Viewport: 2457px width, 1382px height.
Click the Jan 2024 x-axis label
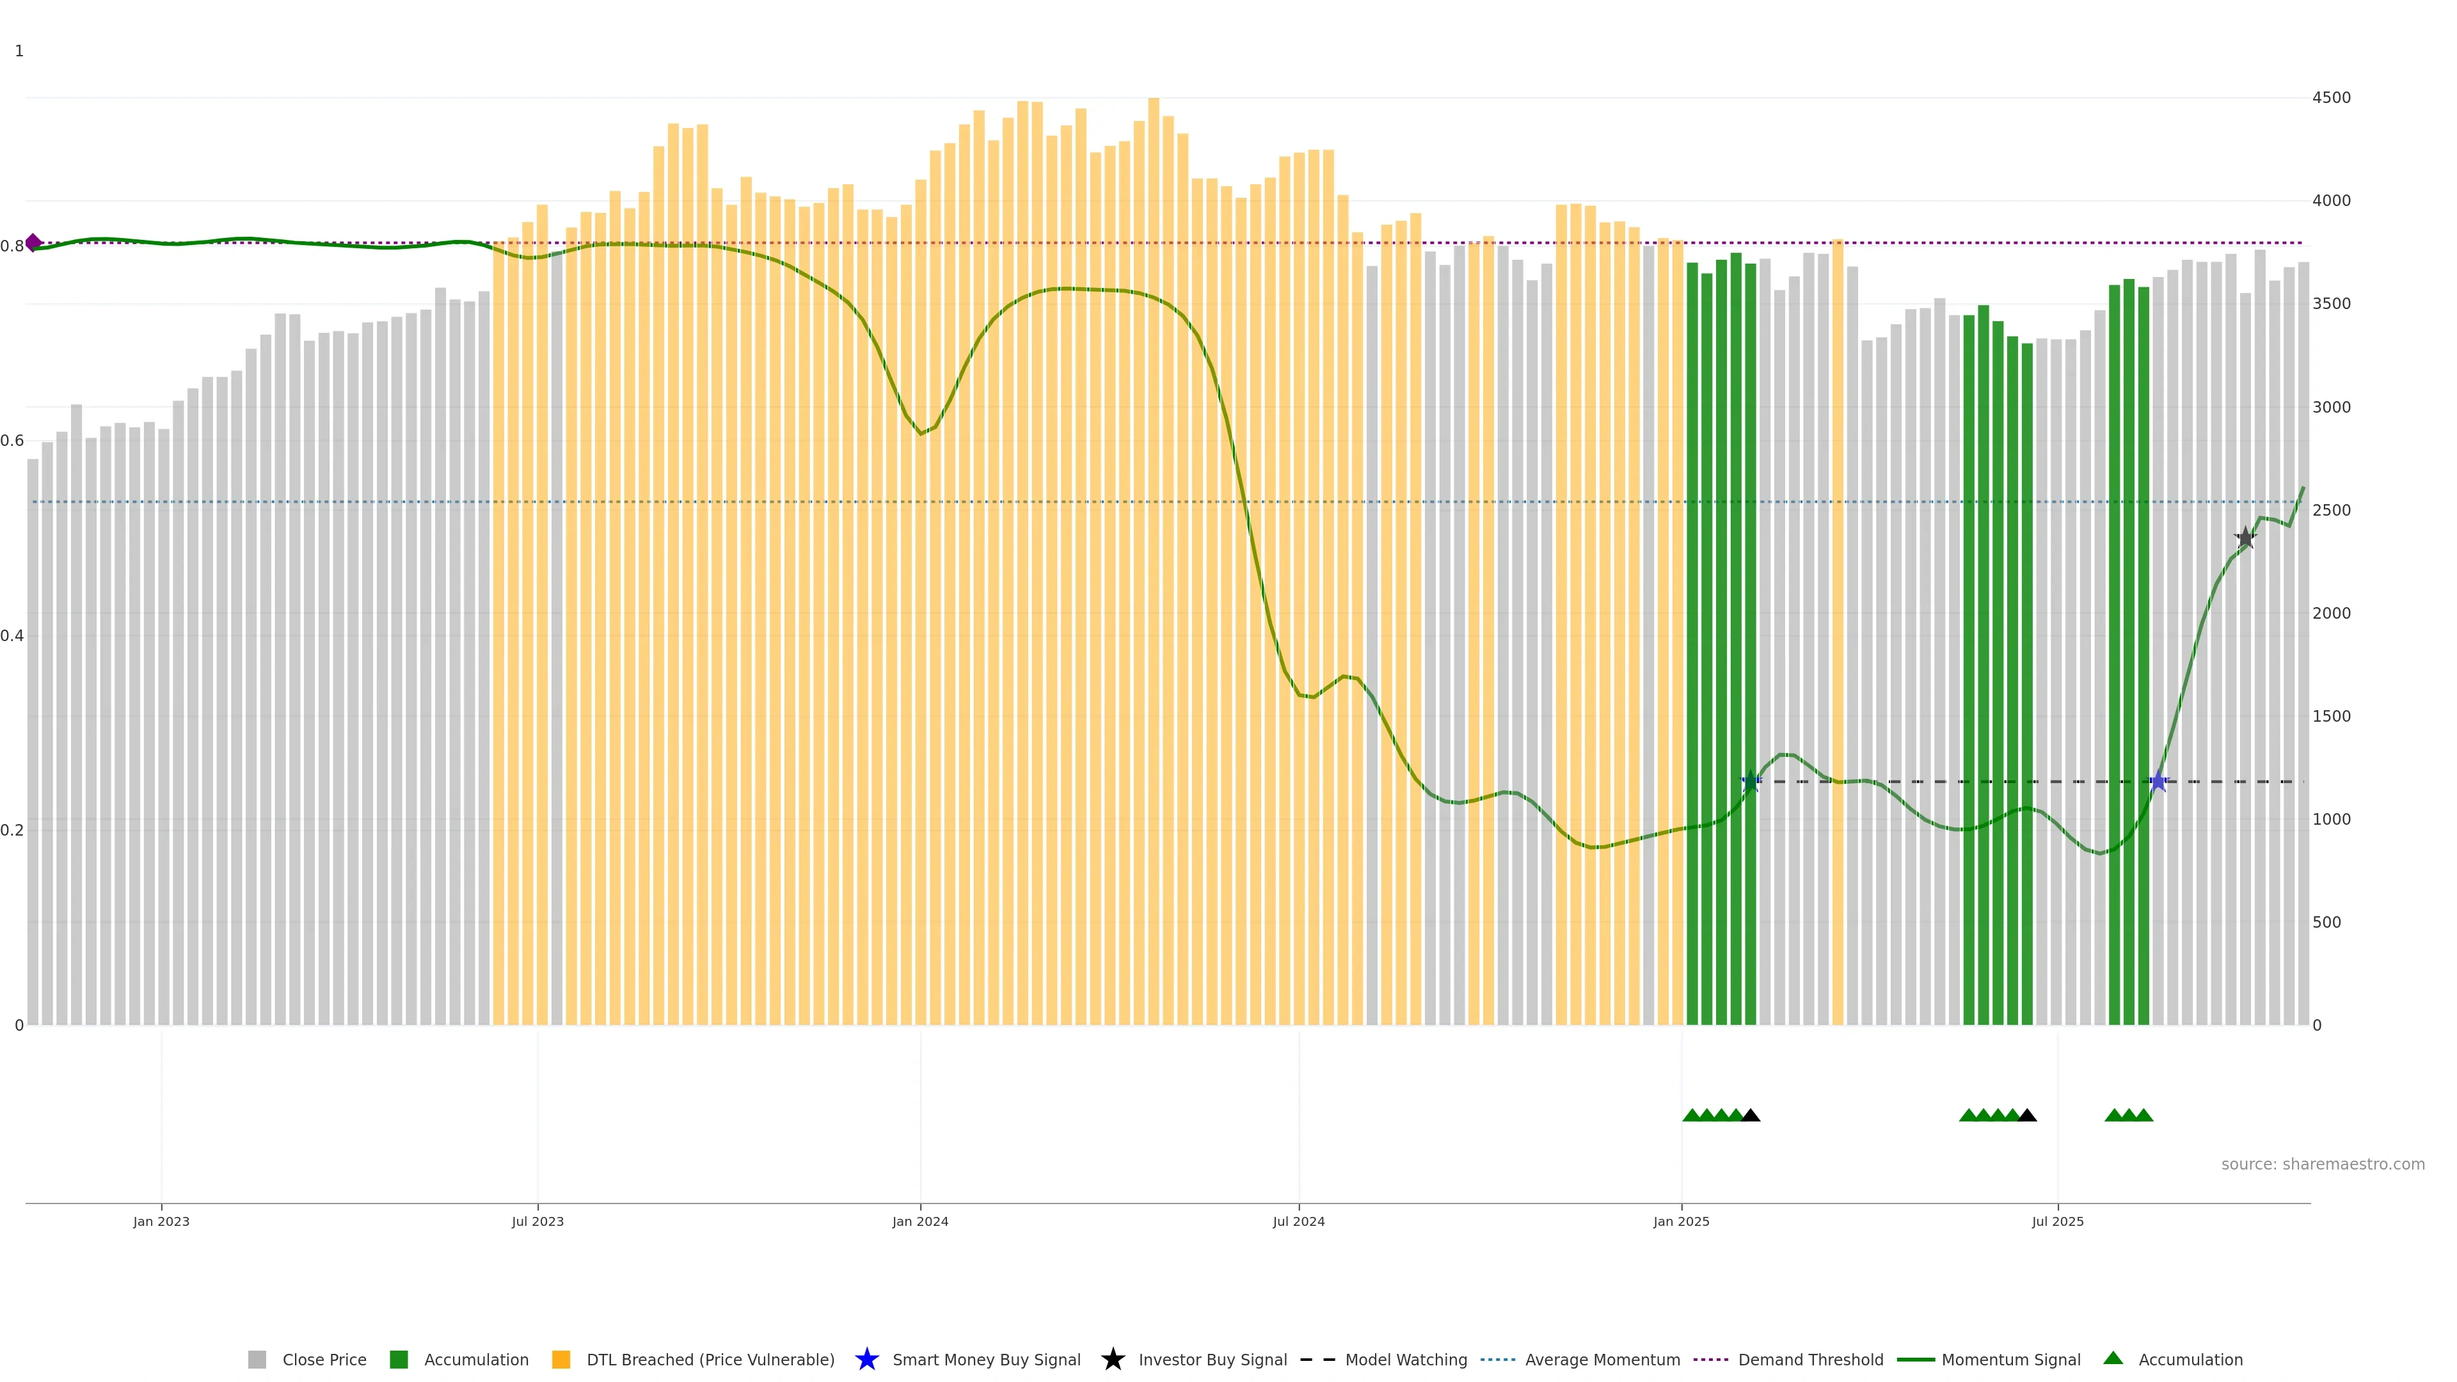point(919,1222)
